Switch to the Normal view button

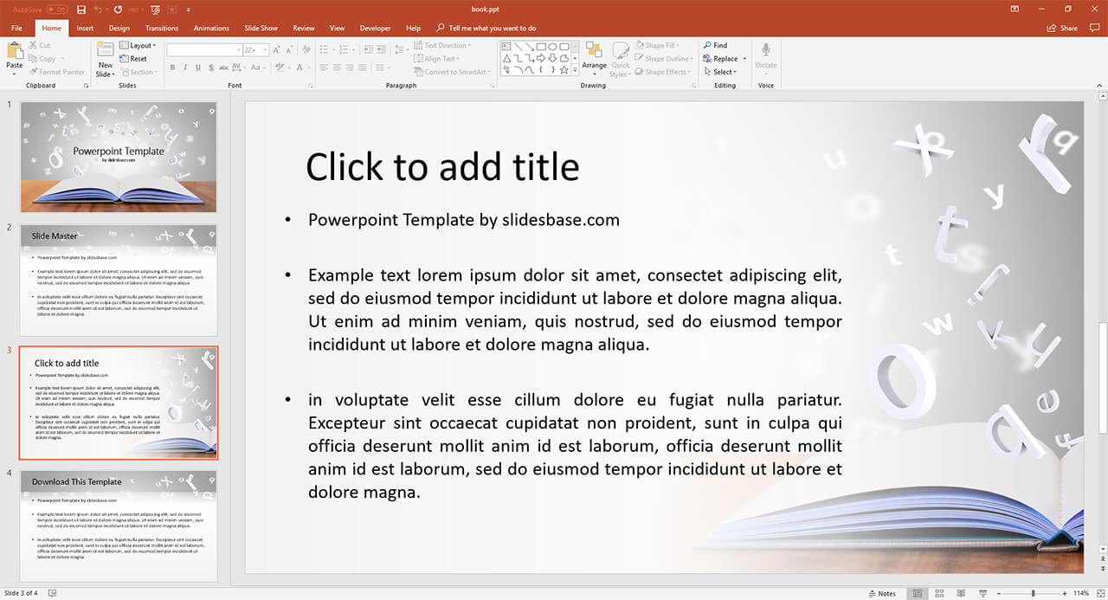coord(918,593)
